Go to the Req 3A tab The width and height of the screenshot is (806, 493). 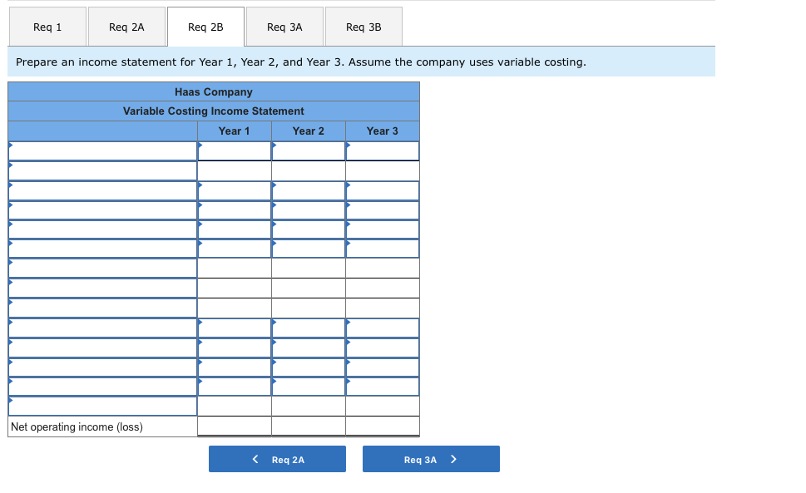click(284, 27)
